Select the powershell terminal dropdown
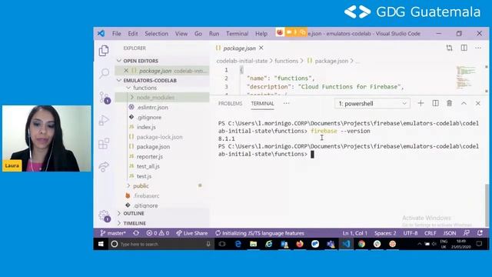Screen dimensions: 492x277 point(372,103)
